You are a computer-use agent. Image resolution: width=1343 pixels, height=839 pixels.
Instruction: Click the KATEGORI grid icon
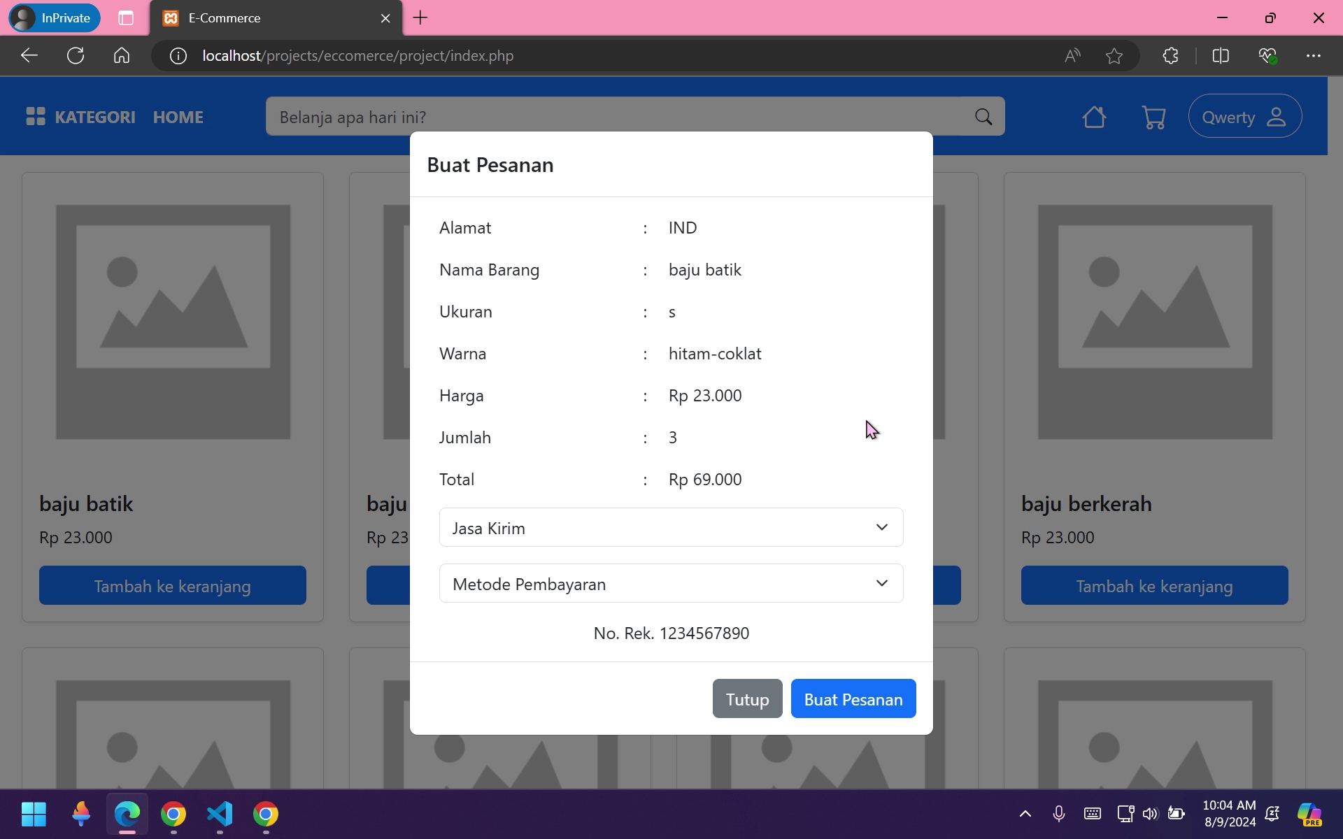36,116
